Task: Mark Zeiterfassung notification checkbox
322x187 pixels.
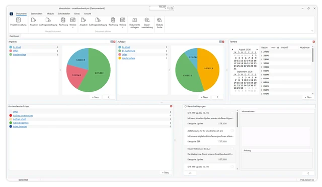Action: tap(232, 130)
